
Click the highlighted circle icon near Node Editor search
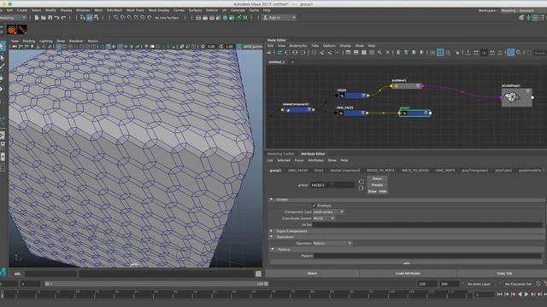511,53
